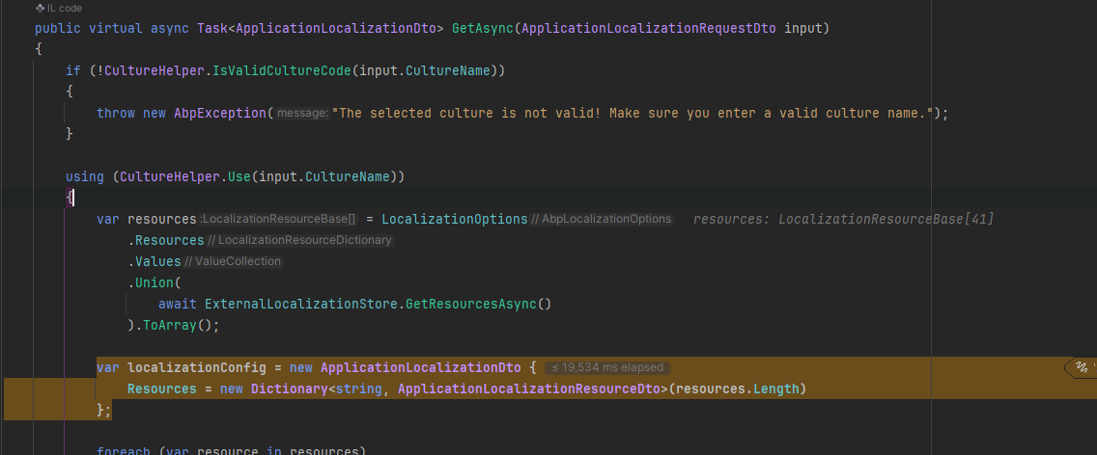Click the 'message:' parameter inlay hint
Screen dimensions: 1097x455
301,114
